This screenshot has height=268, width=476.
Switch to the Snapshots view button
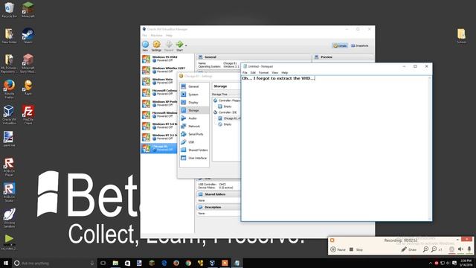pyautogui.click(x=360, y=45)
